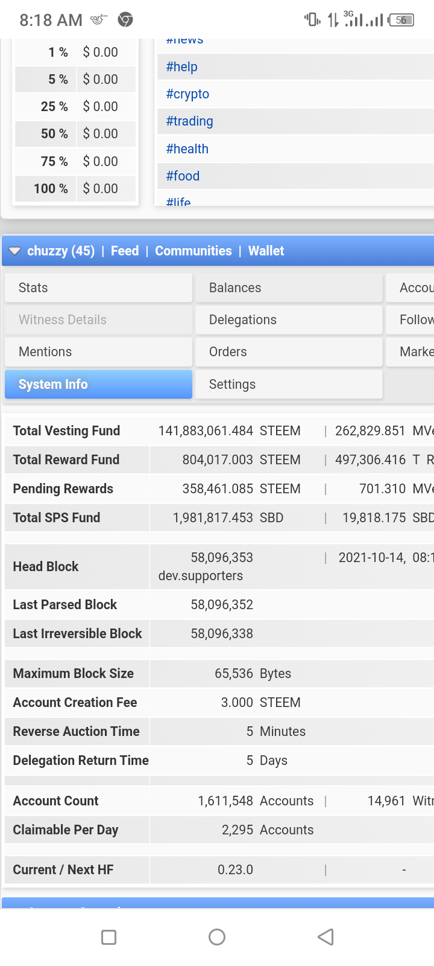Screen dimensions: 434x966
Task: Select the chuzzy (45) account name
Action: (61, 251)
